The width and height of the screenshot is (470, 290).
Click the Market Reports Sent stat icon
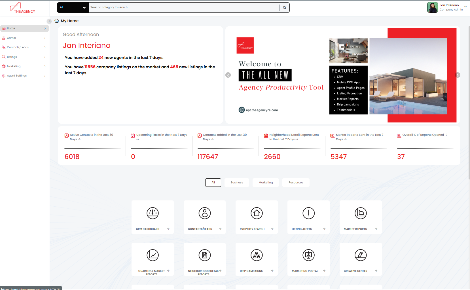333,136
